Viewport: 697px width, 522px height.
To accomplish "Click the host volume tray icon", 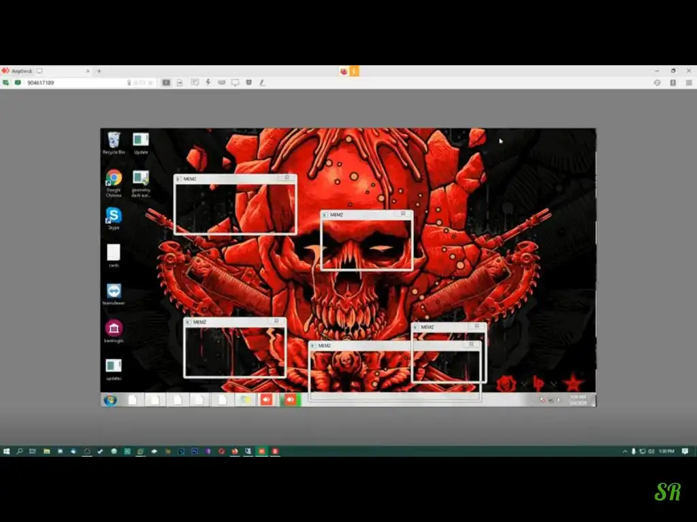I will (651, 451).
